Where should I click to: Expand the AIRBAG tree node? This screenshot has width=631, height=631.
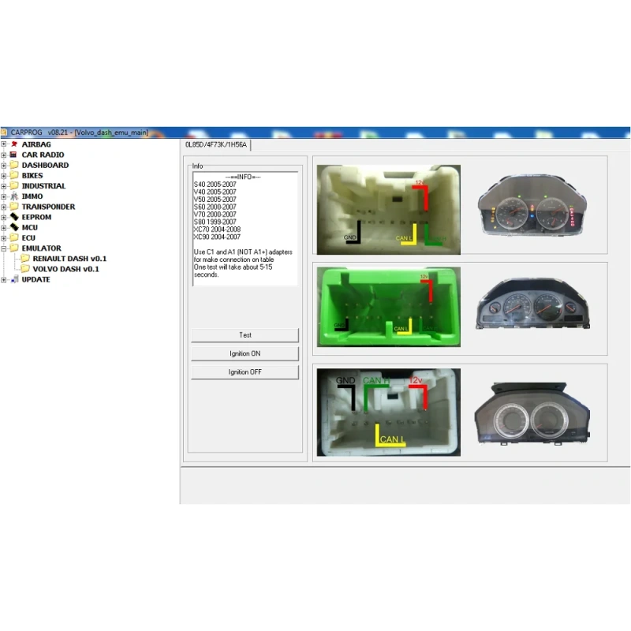point(4,144)
